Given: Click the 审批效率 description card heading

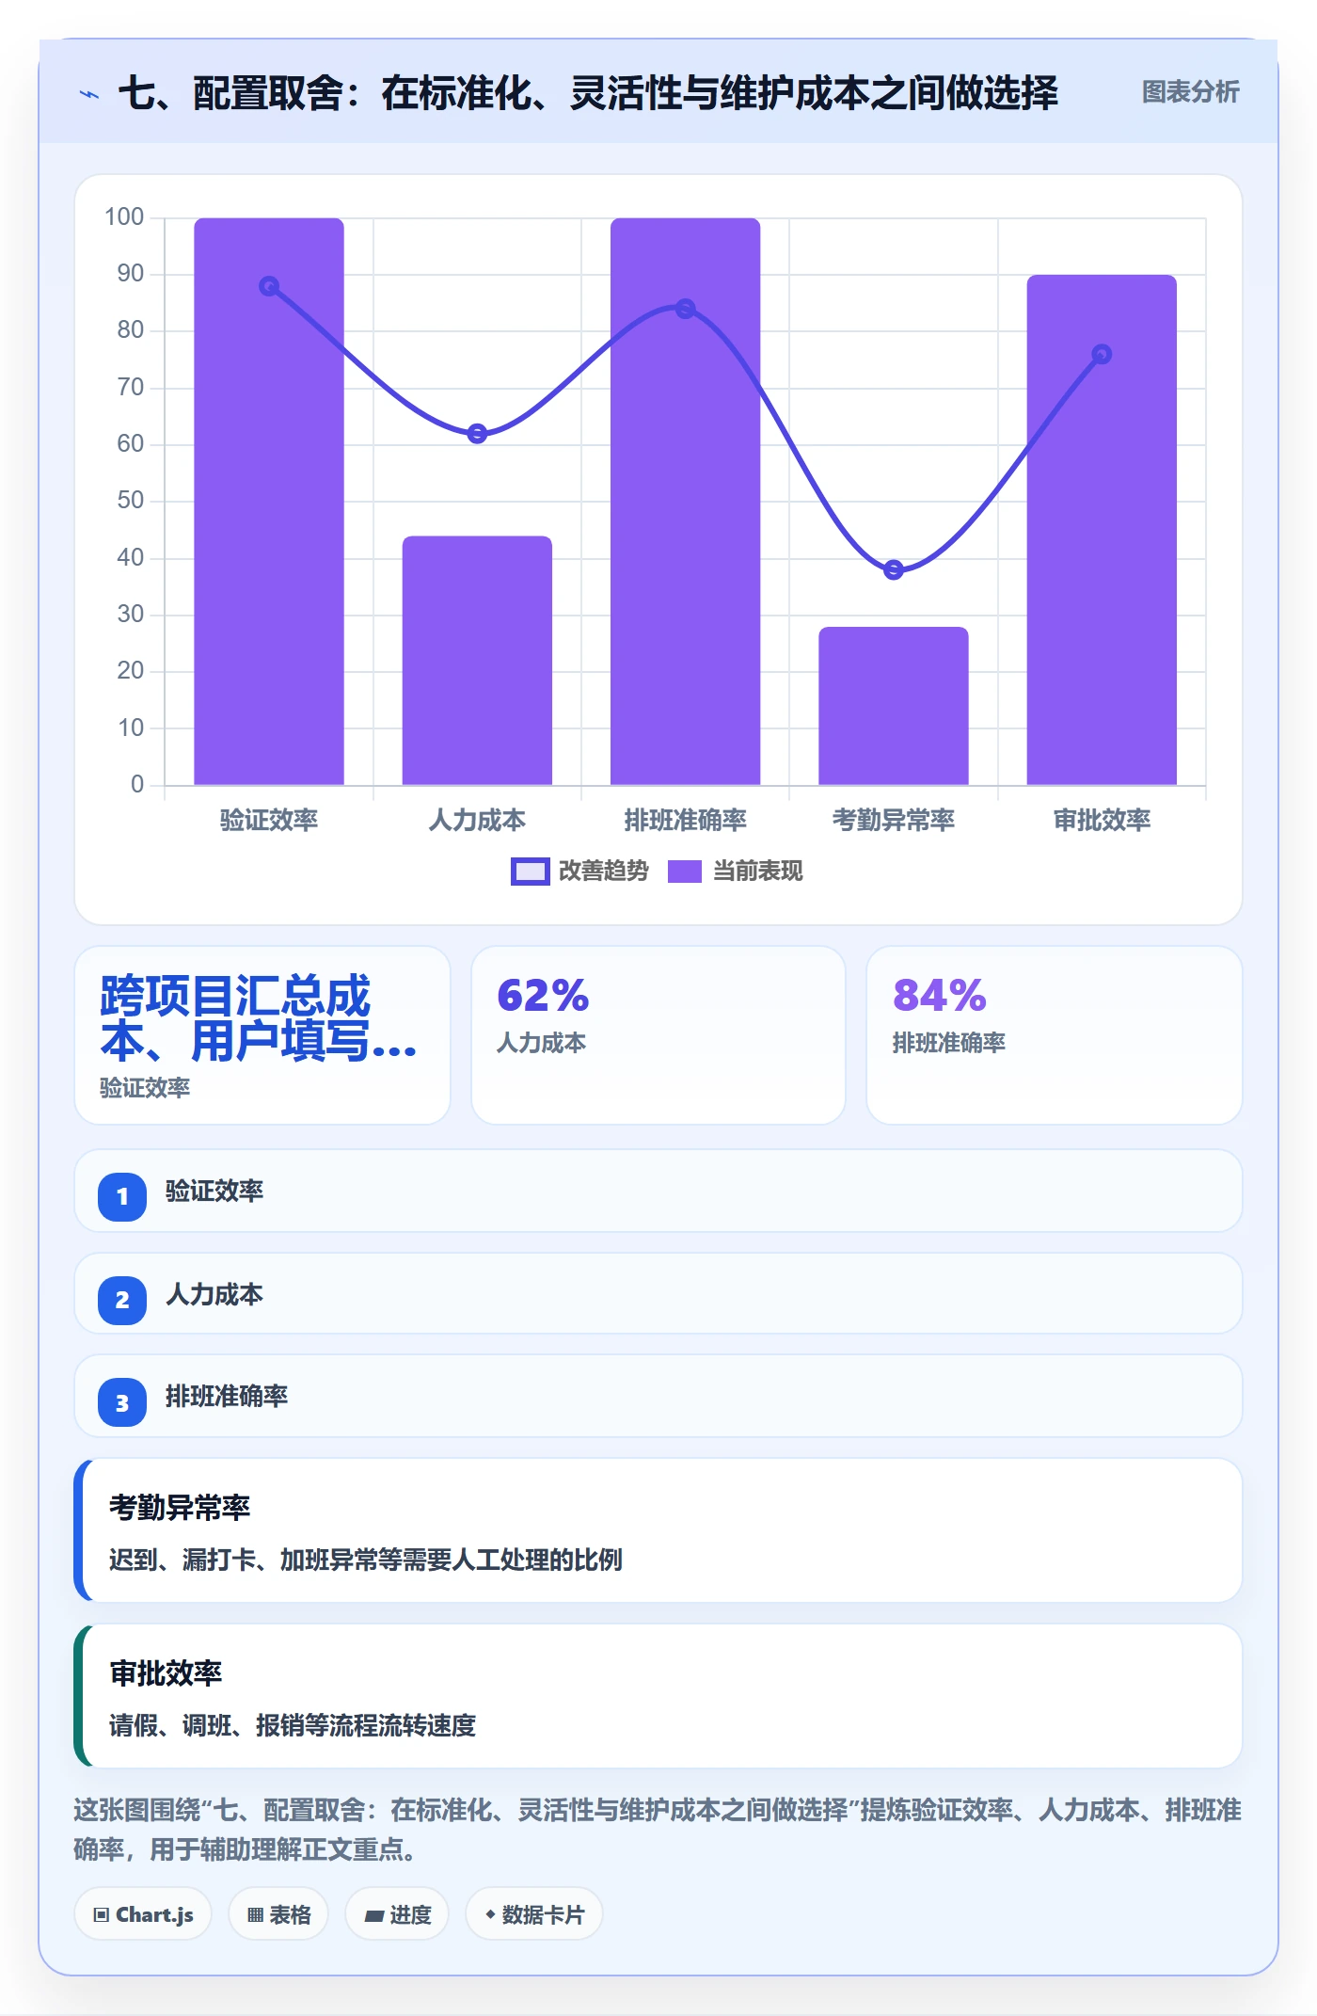Looking at the screenshot, I should (166, 1673).
